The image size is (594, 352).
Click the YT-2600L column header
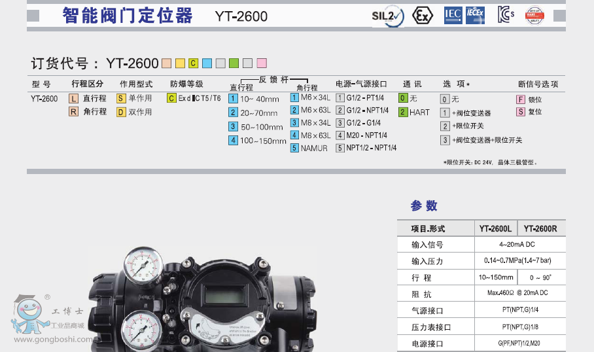pyautogui.click(x=495, y=228)
